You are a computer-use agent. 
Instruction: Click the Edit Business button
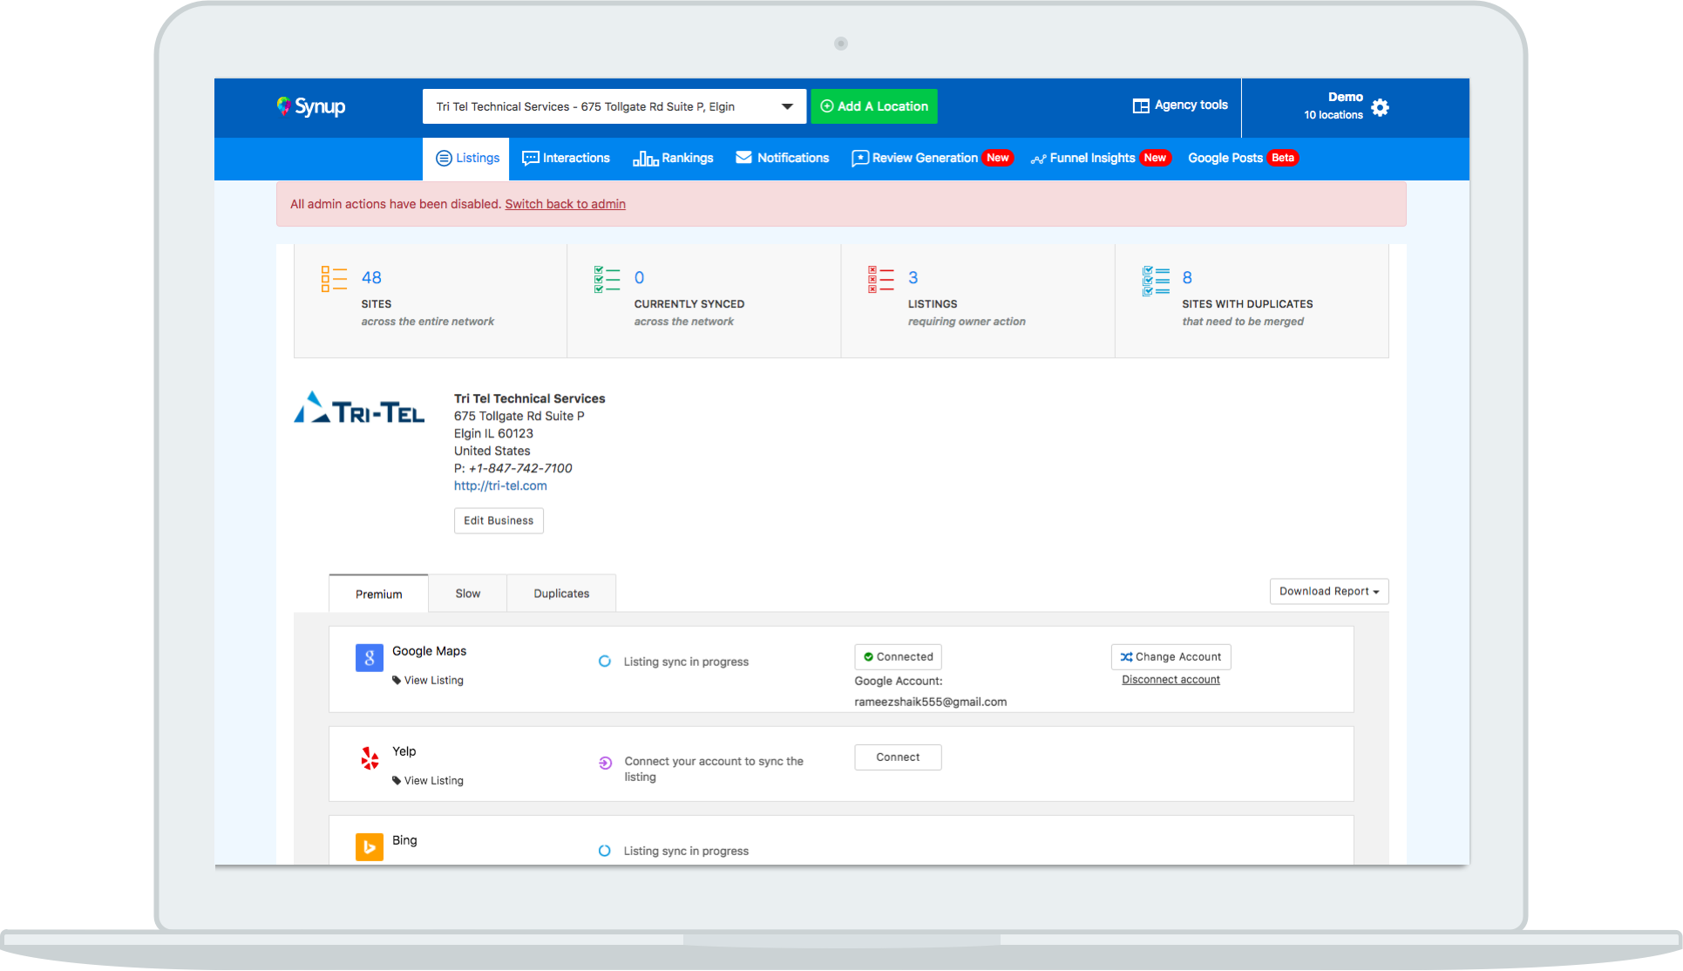tap(499, 520)
